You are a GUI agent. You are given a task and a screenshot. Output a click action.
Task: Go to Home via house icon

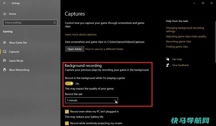click(5, 14)
